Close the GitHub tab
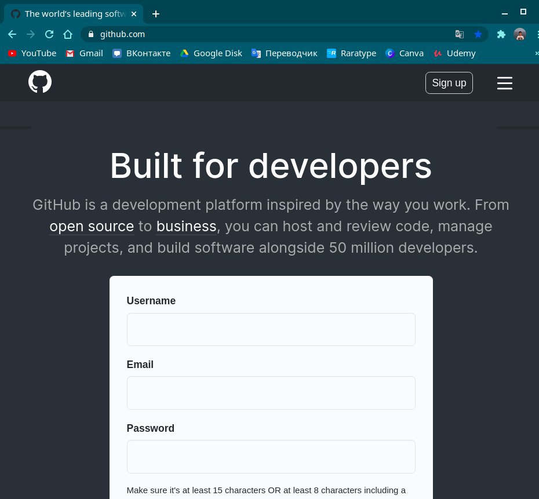Image resolution: width=539 pixels, height=499 pixels. point(134,14)
